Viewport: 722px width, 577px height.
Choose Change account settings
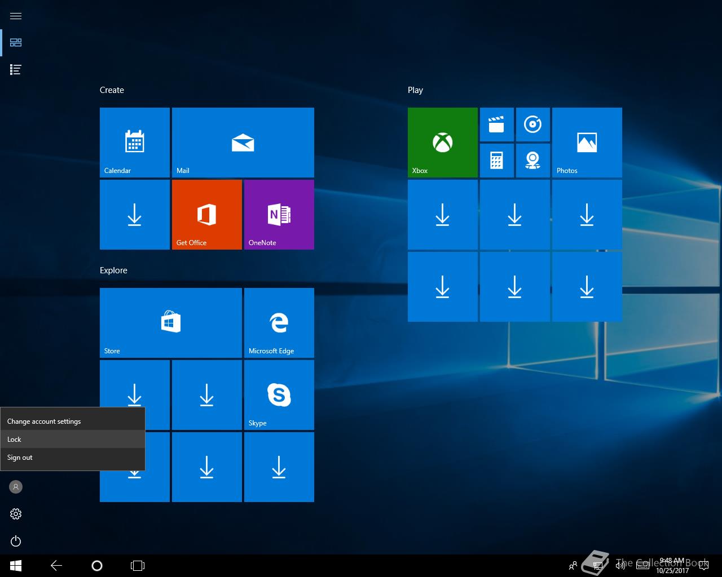click(x=73, y=421)
